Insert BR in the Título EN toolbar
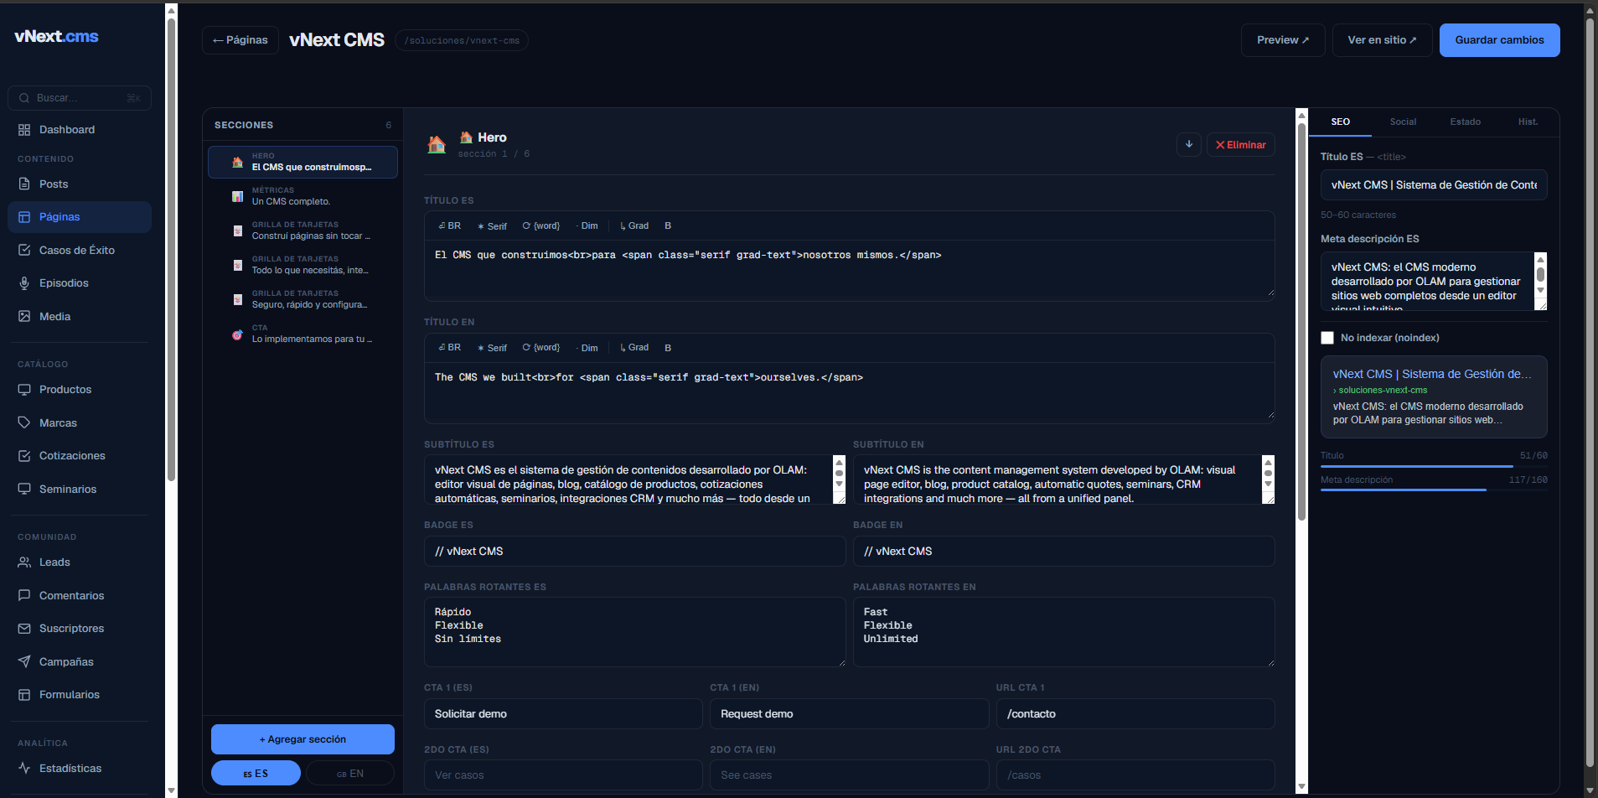This screenshot has height=798, width=1598. 450,348
